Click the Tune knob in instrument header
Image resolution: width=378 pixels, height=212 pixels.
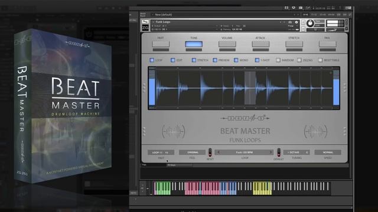point(310,23)
